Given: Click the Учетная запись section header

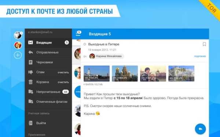Looking at the screenshot, I should (39, 113).
